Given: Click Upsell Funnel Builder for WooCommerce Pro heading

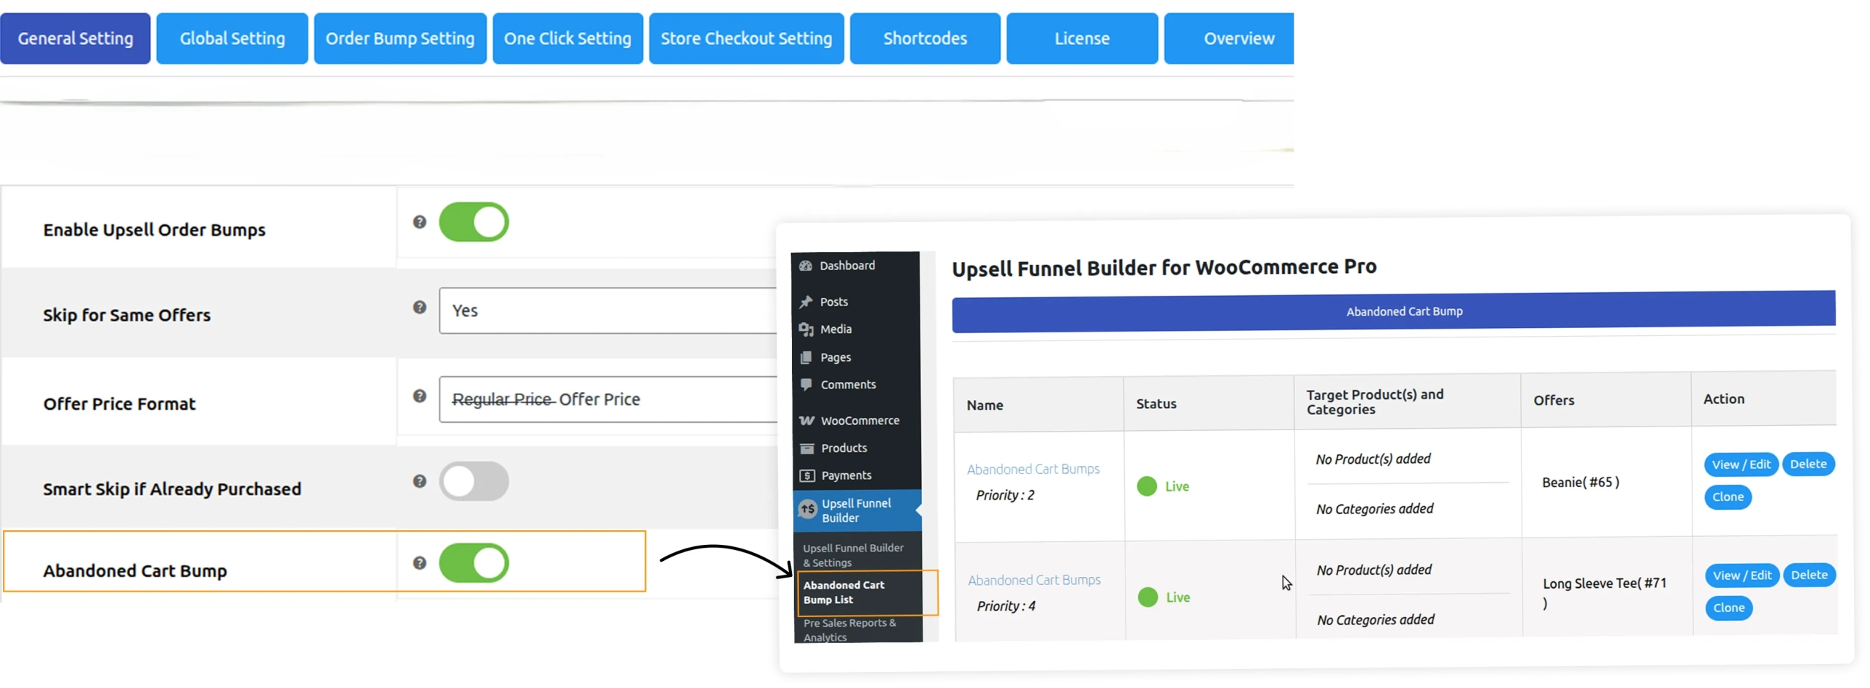Looking at the screenshot, I should click(1163, 268).
